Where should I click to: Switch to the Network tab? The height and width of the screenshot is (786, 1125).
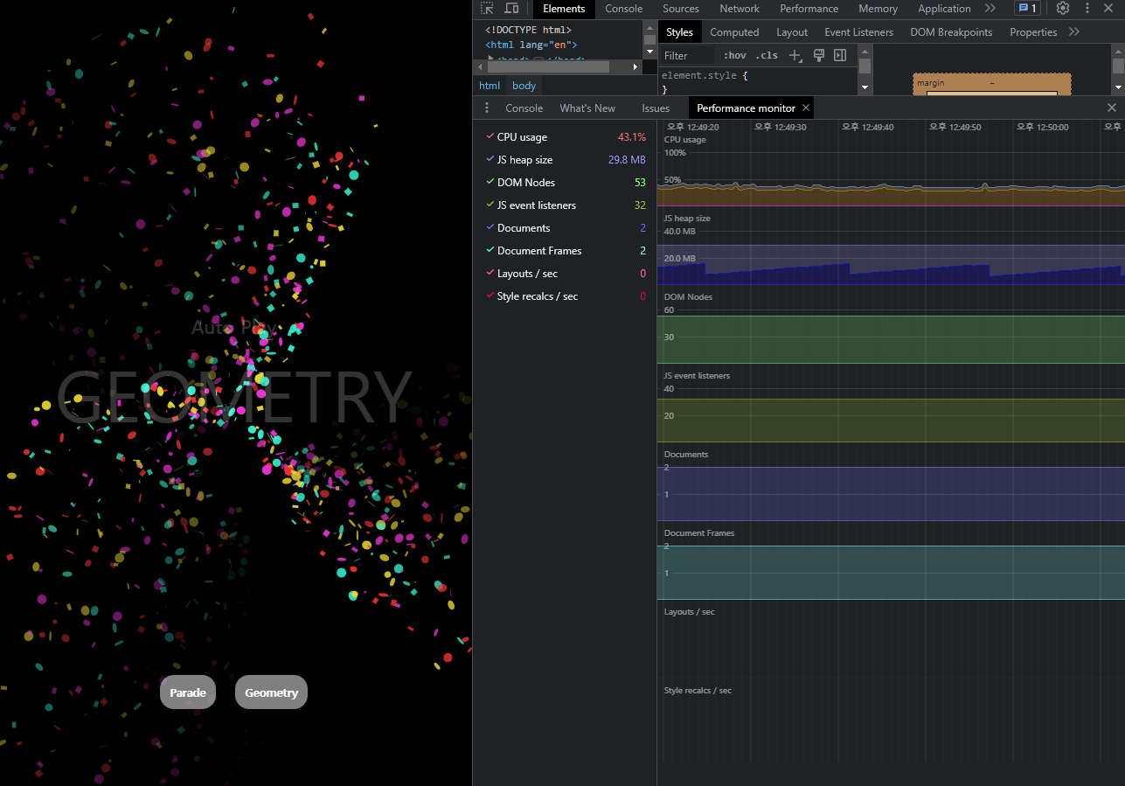(740, 9)
